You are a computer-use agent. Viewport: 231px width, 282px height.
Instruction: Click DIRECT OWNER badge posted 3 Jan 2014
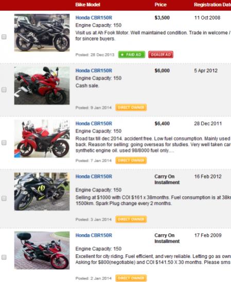tap(131, 219)
